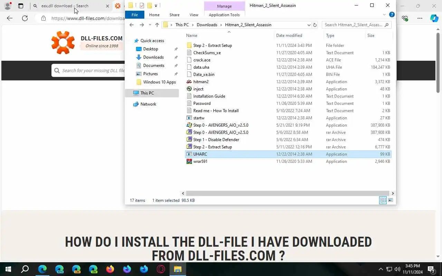Open Windows Start menu
The height and width of the screenshot is (276, 442).
coord(8,269)
